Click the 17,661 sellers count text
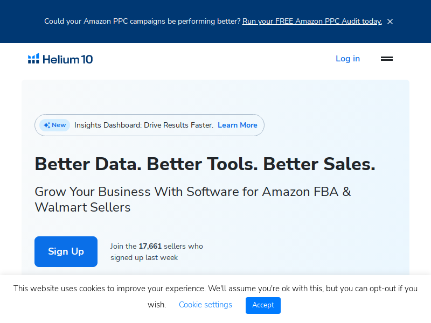Viewport: 431px width, 323px height. (150, 246)
